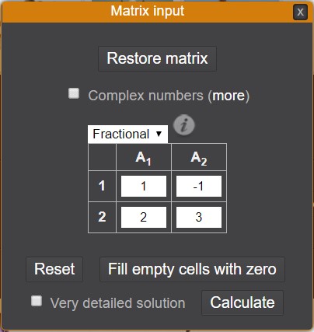Click the row 2 label
This screenshot has width=314, height=332.
(x=102, y=217)
